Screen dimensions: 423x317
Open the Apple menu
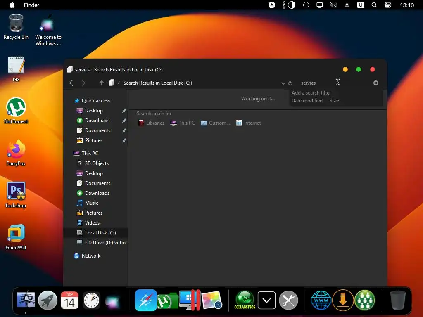coord(12,5)
